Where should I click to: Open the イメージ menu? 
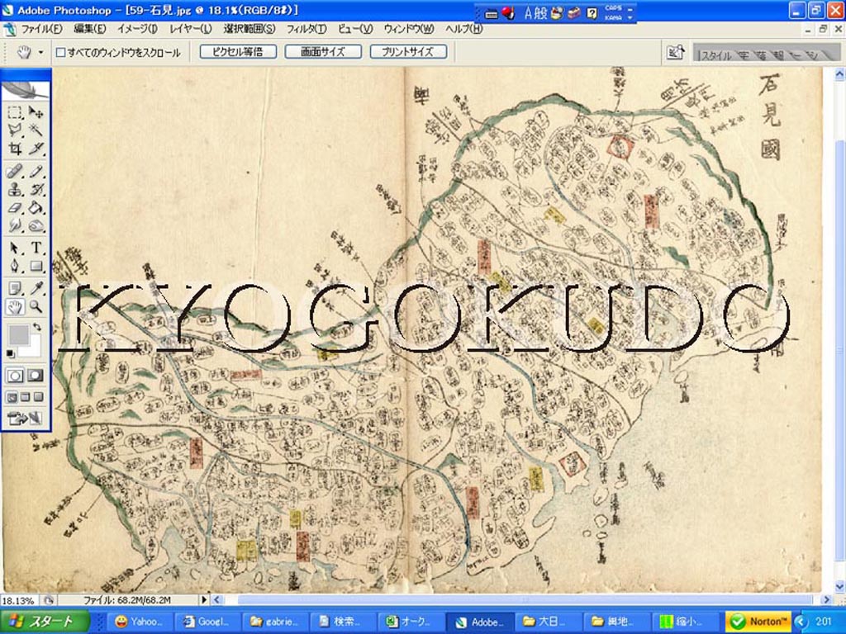coord(137,29)
